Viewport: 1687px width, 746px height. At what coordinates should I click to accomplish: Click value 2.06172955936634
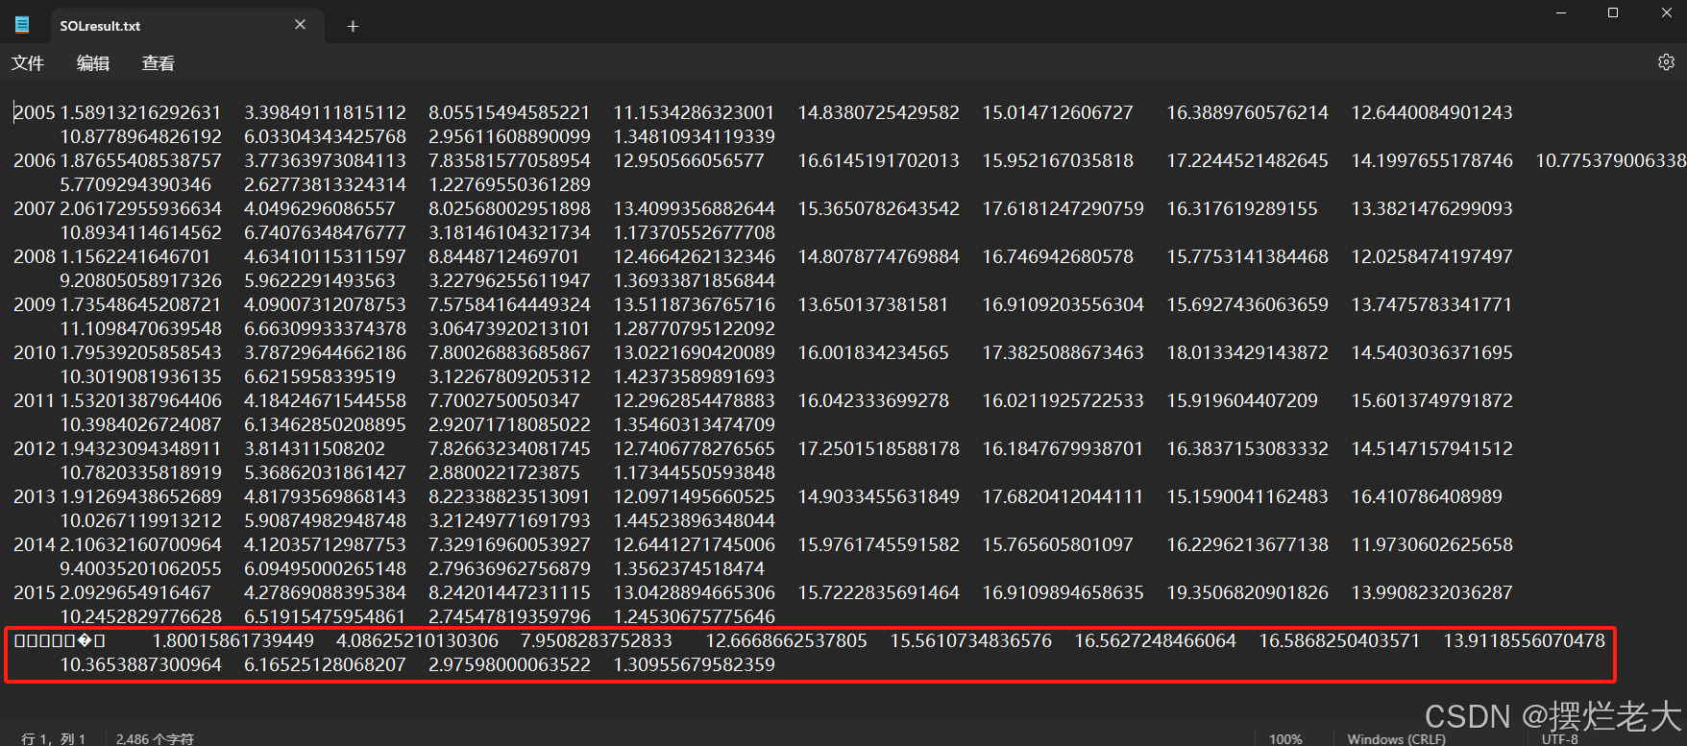coord(140,208)
